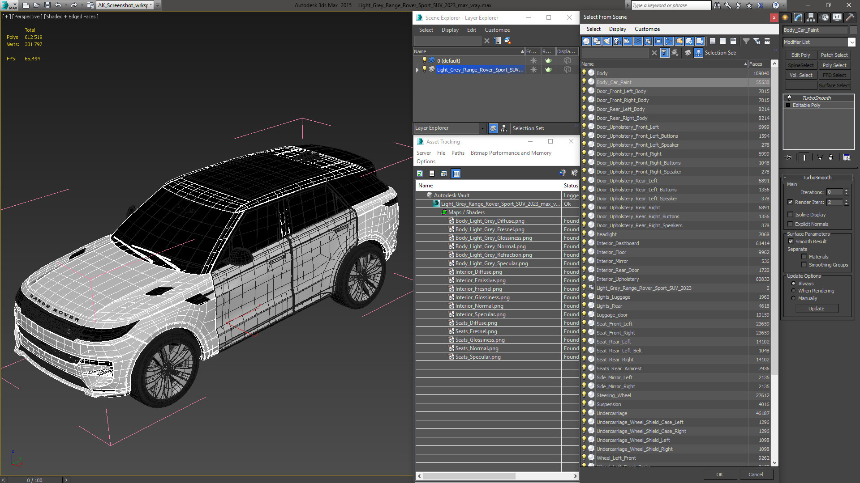Toggle Render Iters checkbox

(790, 202)
